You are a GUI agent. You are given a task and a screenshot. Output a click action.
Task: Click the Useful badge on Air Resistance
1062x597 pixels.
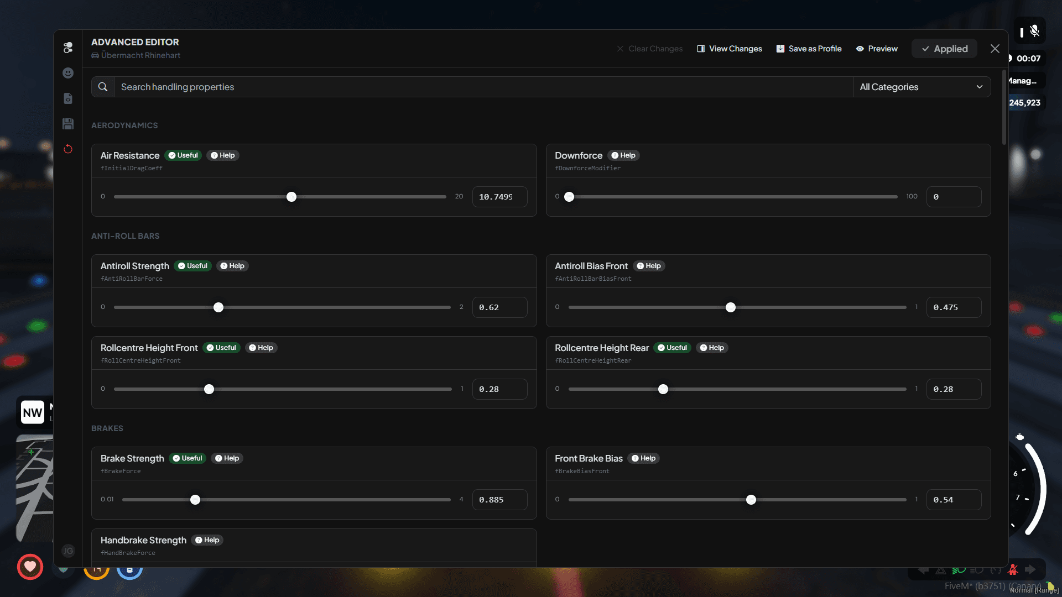coord(183,155)
